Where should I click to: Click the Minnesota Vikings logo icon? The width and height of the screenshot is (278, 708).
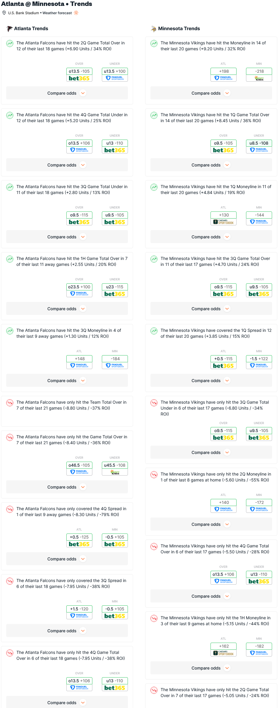154,29
